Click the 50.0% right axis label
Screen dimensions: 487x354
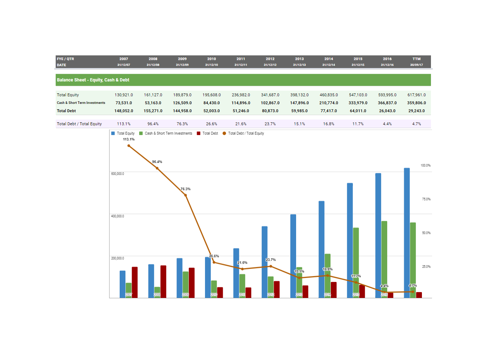[426, 233]
